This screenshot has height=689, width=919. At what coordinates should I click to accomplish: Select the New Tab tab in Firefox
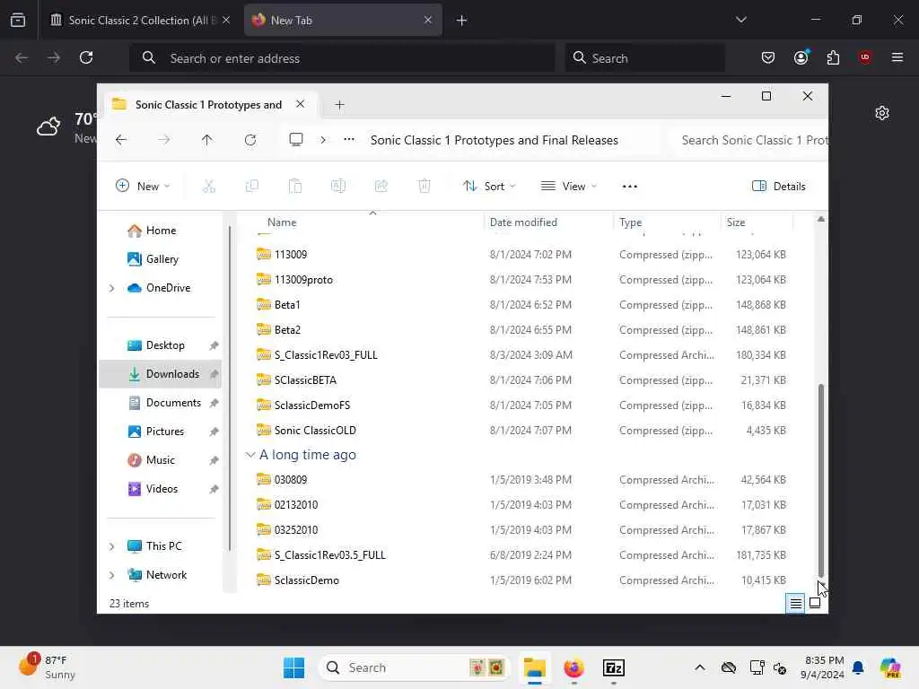click(x=342, y=21)
